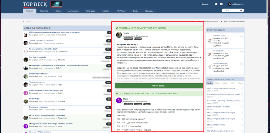Select the Legacy decklists tab

225,83
